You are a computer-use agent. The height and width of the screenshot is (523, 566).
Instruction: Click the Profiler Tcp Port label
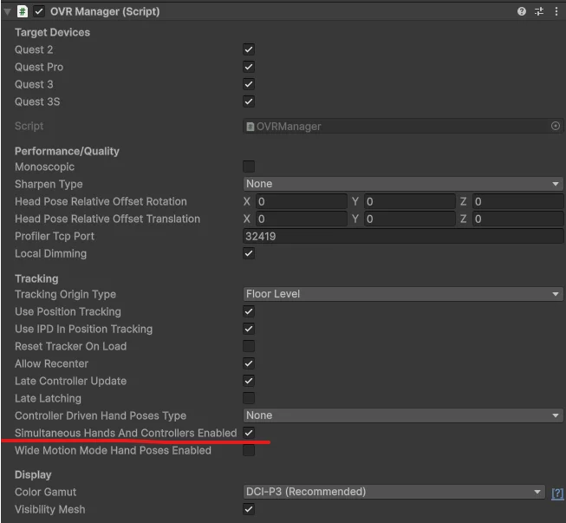tap(55, 236)
